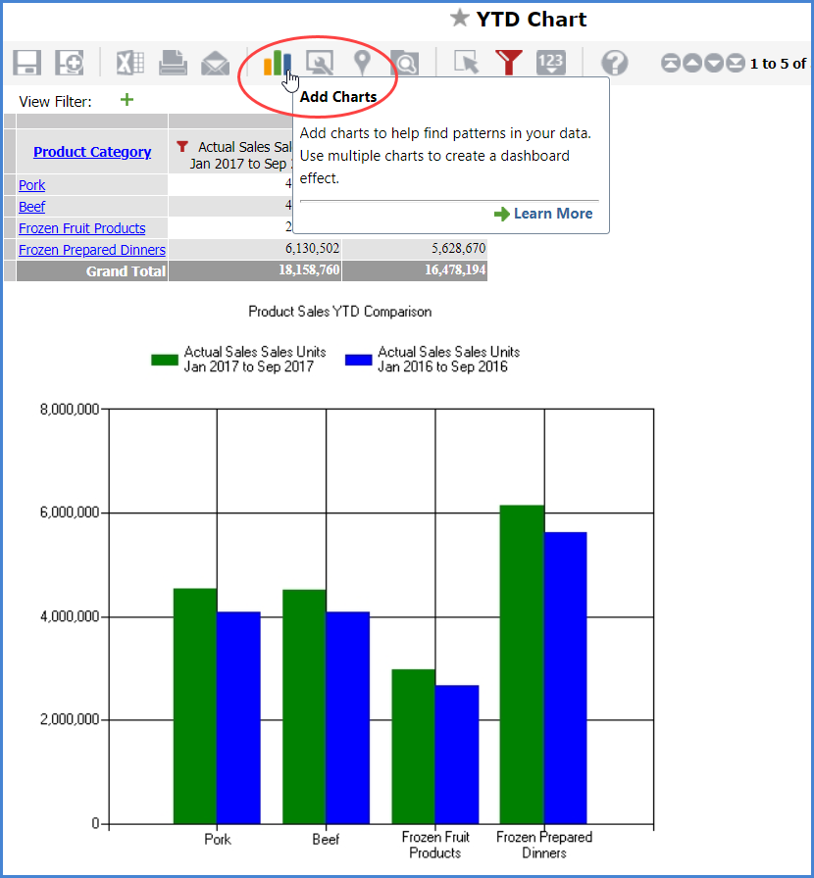This screenshot has height=878, width=814.
Task: Open the Help question mark icon
Action: (614, 62)
